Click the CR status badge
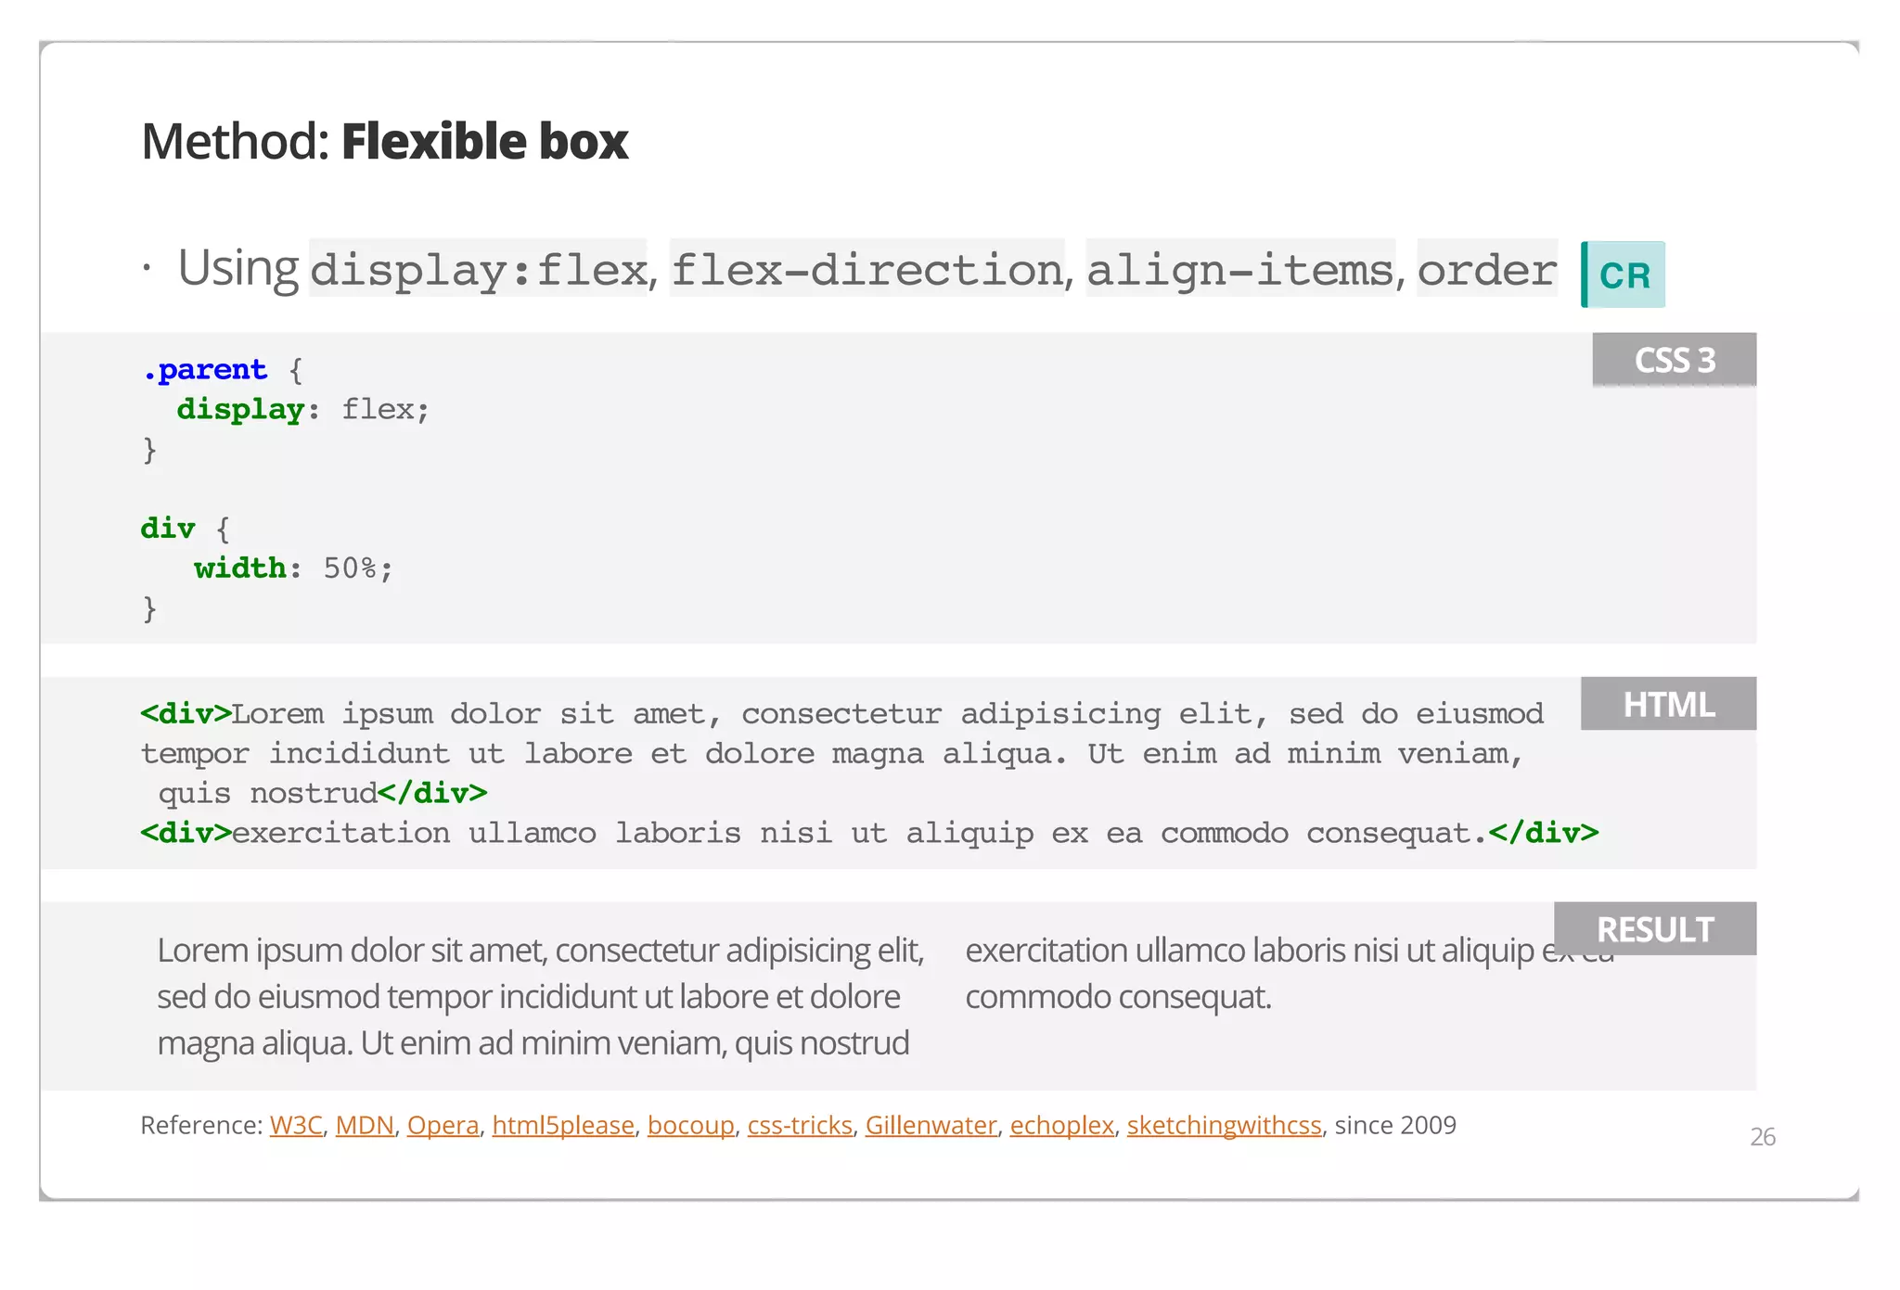1900x1290 pixels. pos(1624,275)
